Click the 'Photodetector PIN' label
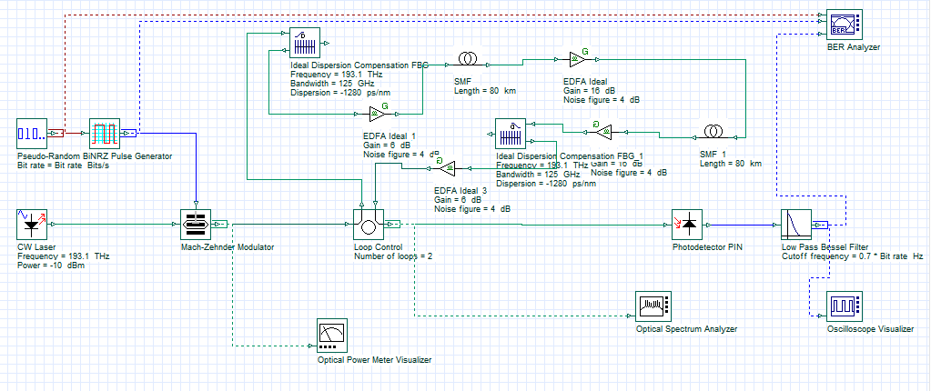Image resolution: width=931 pixels, height=391 pixels. [706, 246]
